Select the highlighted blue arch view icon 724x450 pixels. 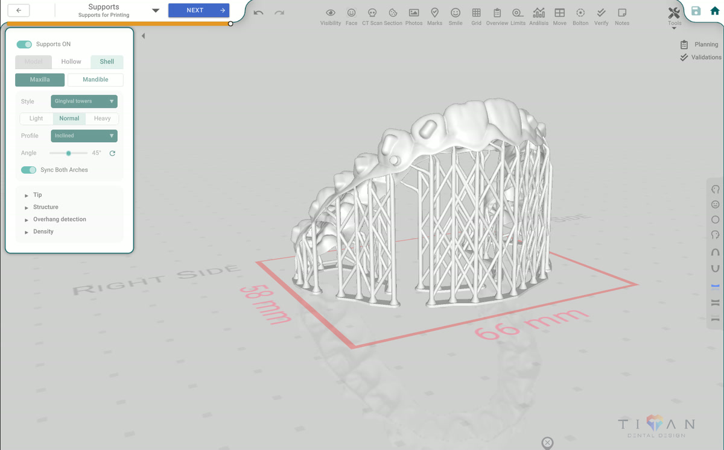(x=716, y=286)
